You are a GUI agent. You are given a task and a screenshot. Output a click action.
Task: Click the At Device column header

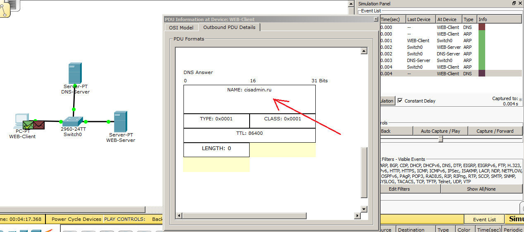pos(448,19)
